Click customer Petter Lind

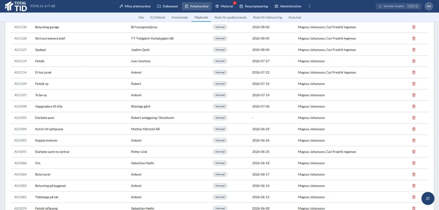point(139,152)
